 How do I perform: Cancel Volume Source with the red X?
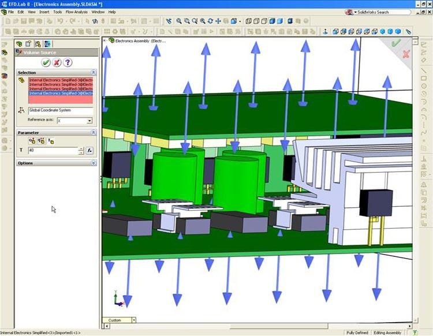[x=57, y=62]
